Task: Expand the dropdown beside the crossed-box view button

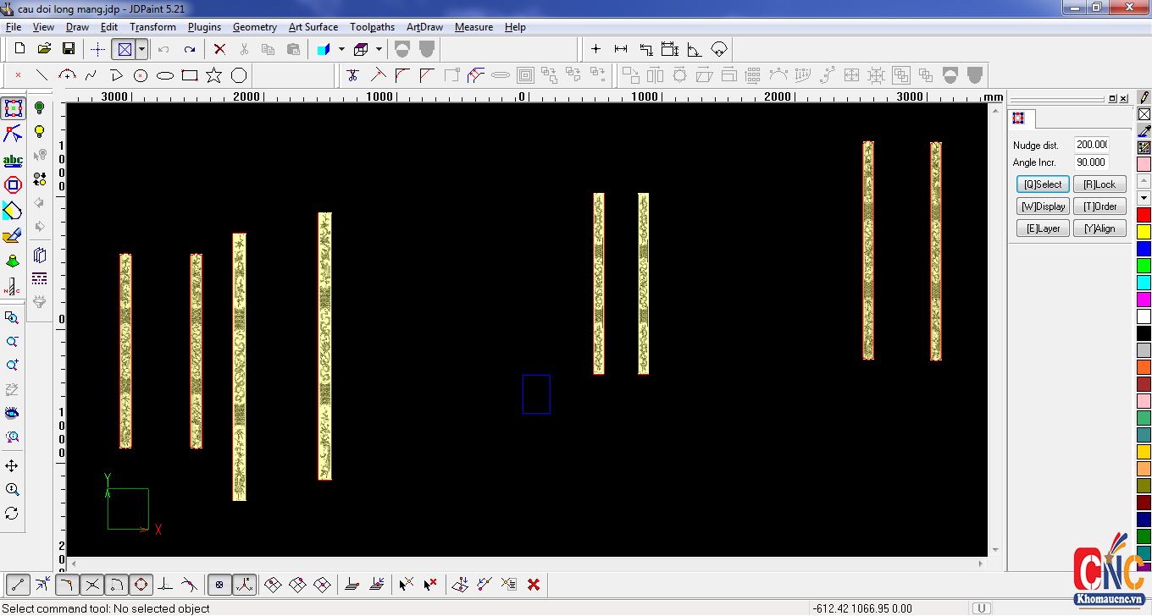Action: [x=141, y=49]
